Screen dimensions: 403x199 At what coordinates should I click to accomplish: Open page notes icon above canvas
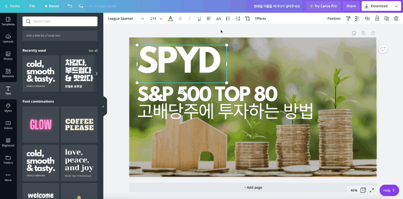tap(354, 33)
